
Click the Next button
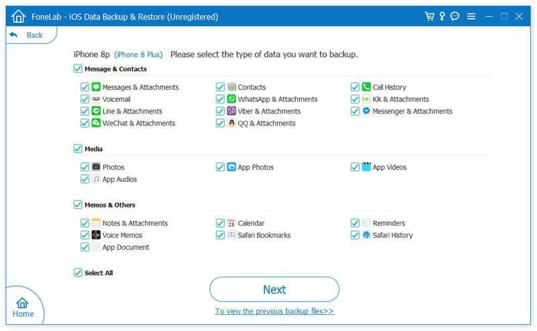click(x=275, y=289)
